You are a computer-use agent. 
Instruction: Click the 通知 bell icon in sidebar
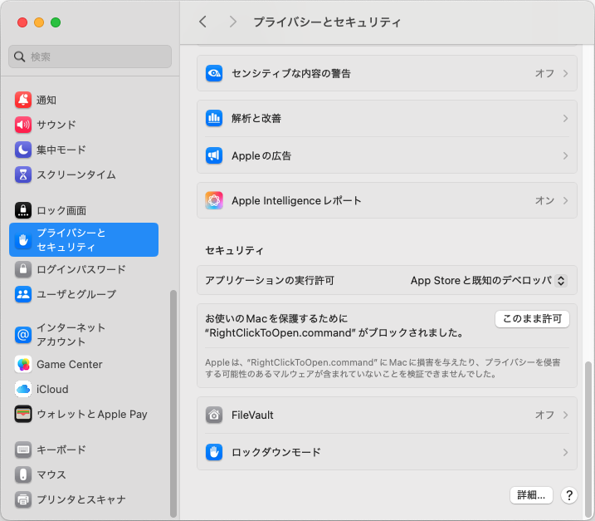[23, 100]
